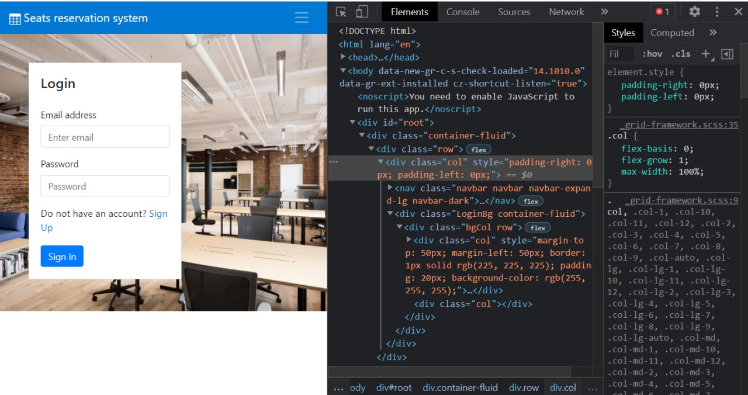This screenshot has height=395, width=748.
Task: Click the Login heading text
Action: [x=58, y=84]
